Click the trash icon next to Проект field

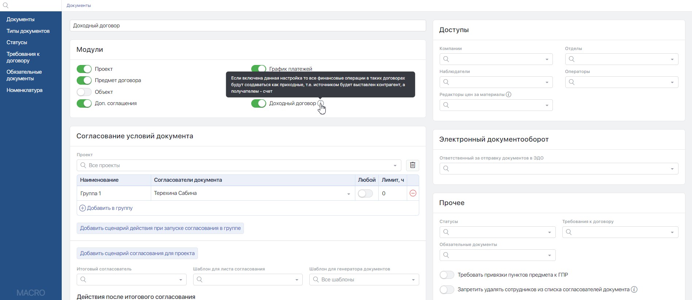tap(412, 165)
